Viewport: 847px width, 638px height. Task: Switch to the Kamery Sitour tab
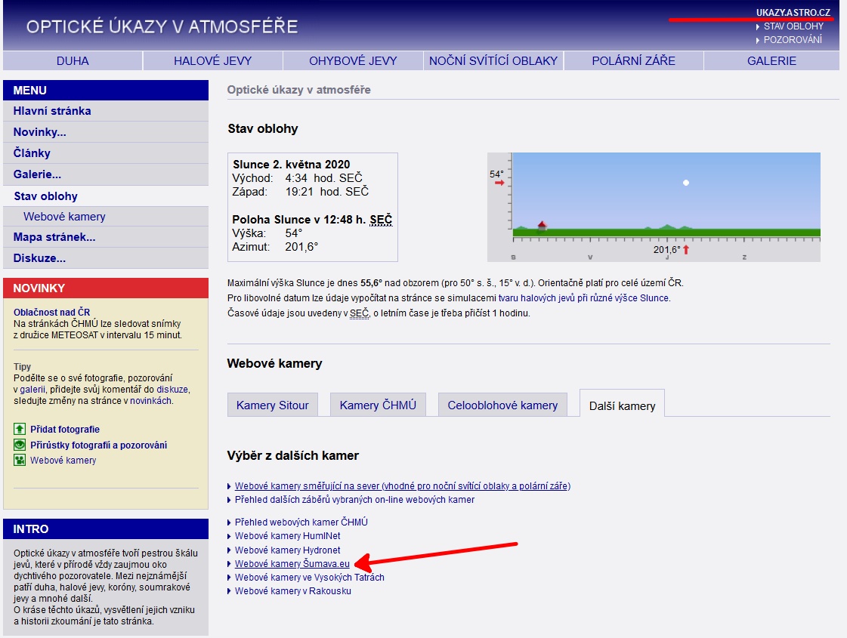pos(272,405)
